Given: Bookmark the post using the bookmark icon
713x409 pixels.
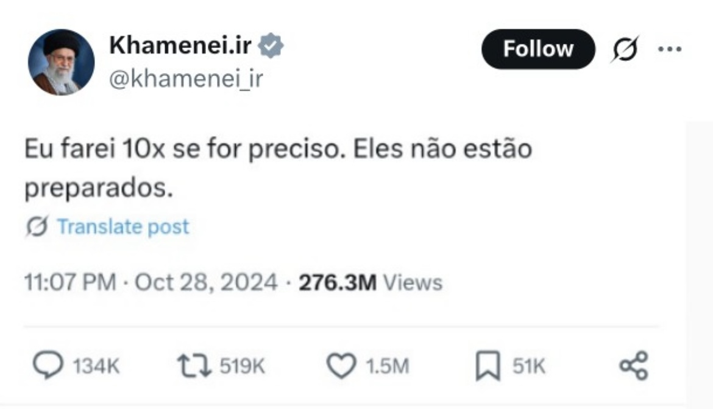Looking at the screenshot, I should [488, 366].
